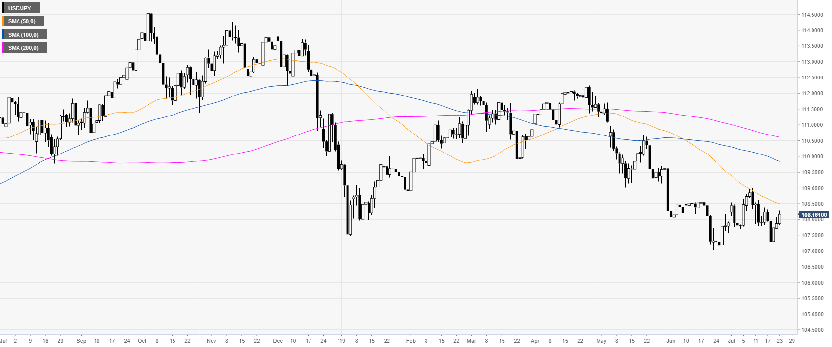This screenshot has height=347, width=832.
Task: Click the Jun label on time axis
Action: (671, 341)
